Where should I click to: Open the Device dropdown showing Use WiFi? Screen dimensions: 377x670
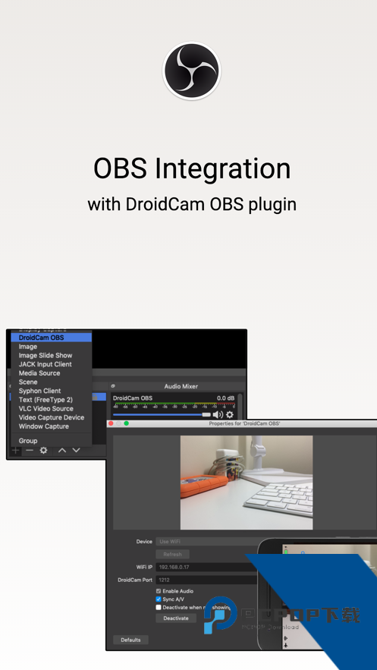tap(207, 541)
